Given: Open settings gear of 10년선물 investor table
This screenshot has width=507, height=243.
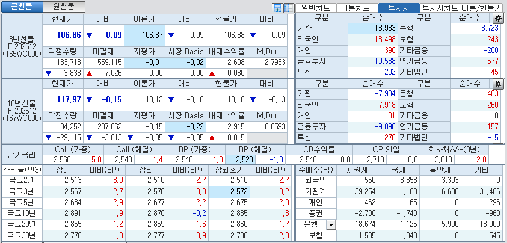Looking at the screenshot, I should 499,83.
